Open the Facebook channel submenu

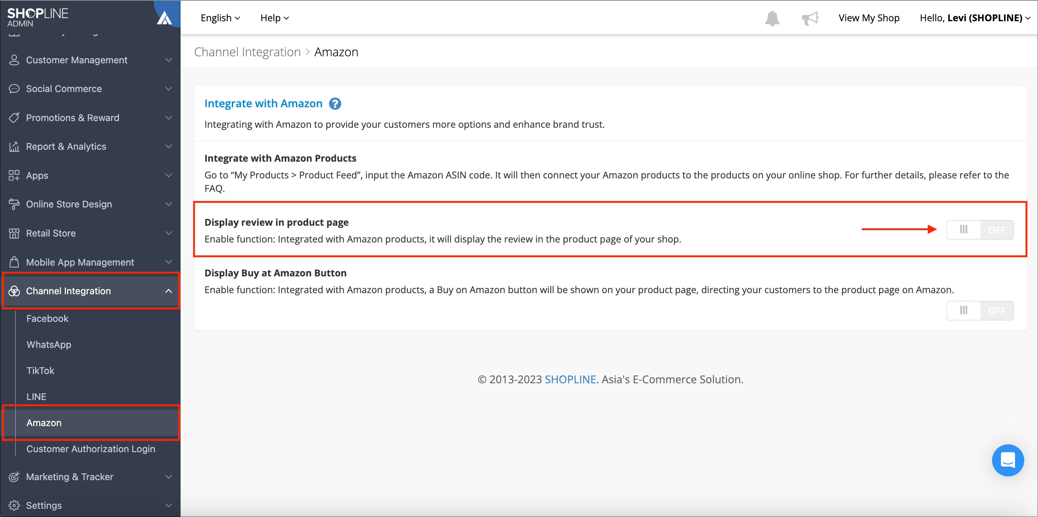47,318
